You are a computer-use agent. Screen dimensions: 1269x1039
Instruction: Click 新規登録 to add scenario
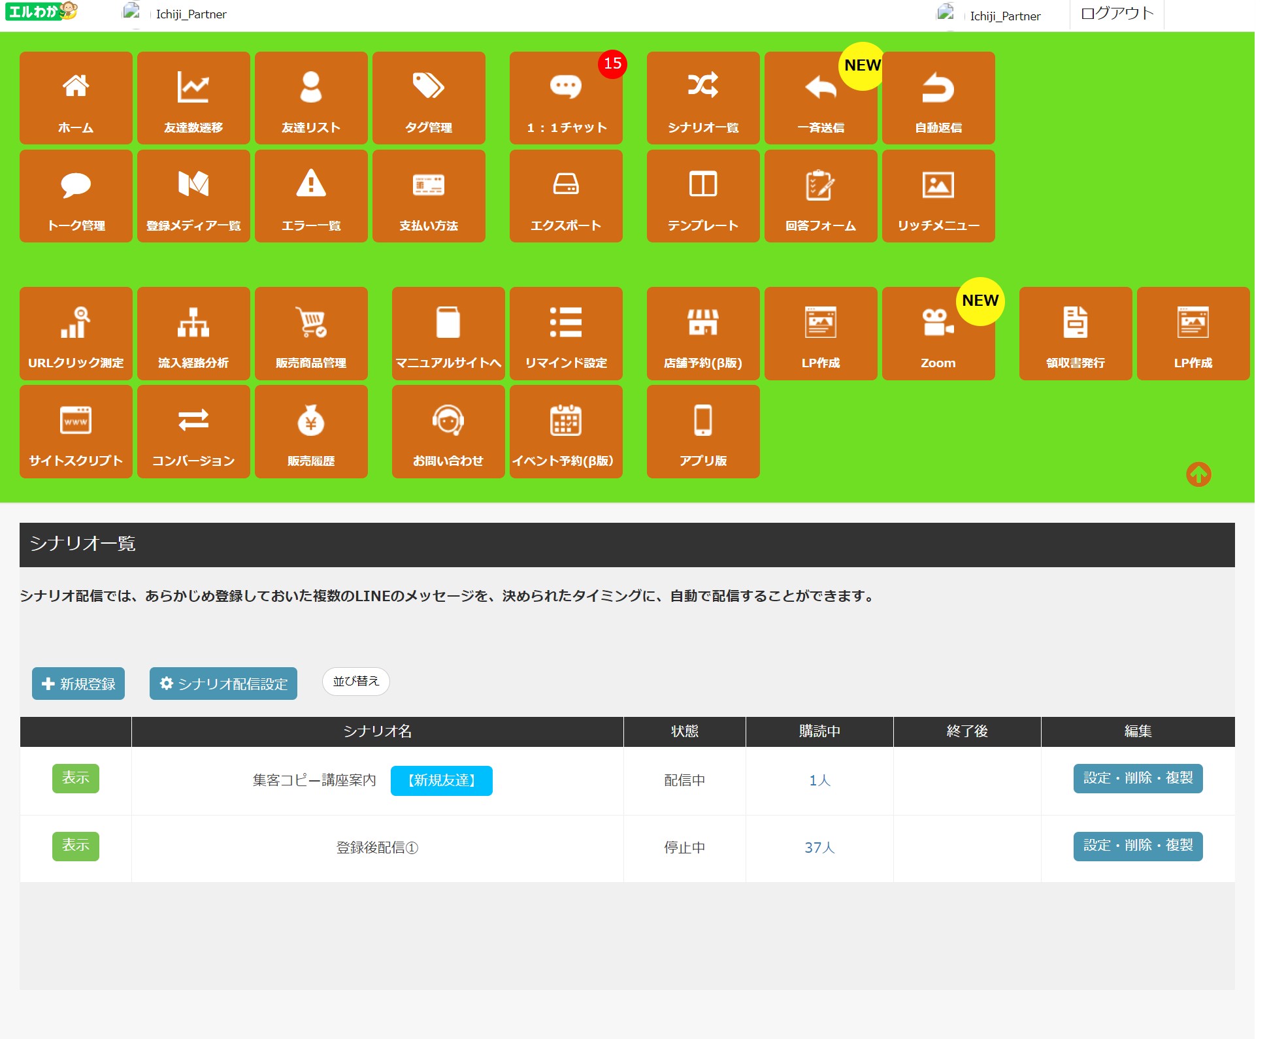[x=78, y=684]
